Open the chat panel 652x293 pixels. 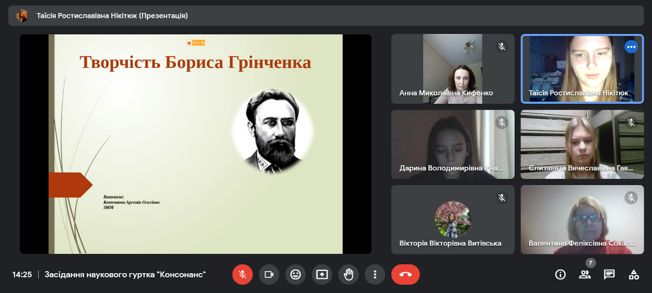click(x=609, y=274)
